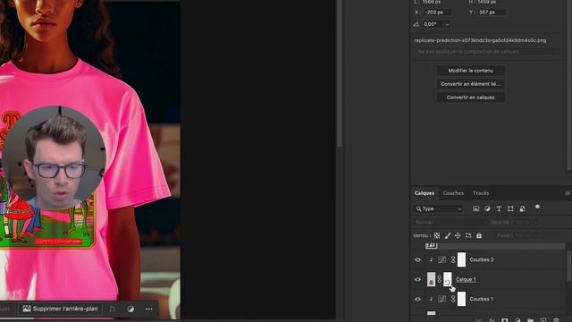Click the half-filled circle icon in contextual bar
The height and width of the screenshot is (322, 572).
(x=130, y=309)
